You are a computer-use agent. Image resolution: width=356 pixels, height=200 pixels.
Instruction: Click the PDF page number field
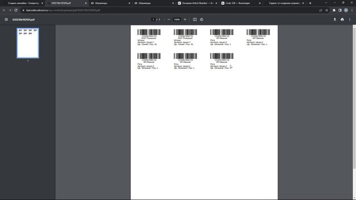click(x=154, y=20)
